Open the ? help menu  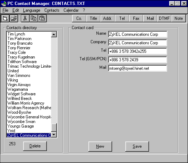[84, 10]
